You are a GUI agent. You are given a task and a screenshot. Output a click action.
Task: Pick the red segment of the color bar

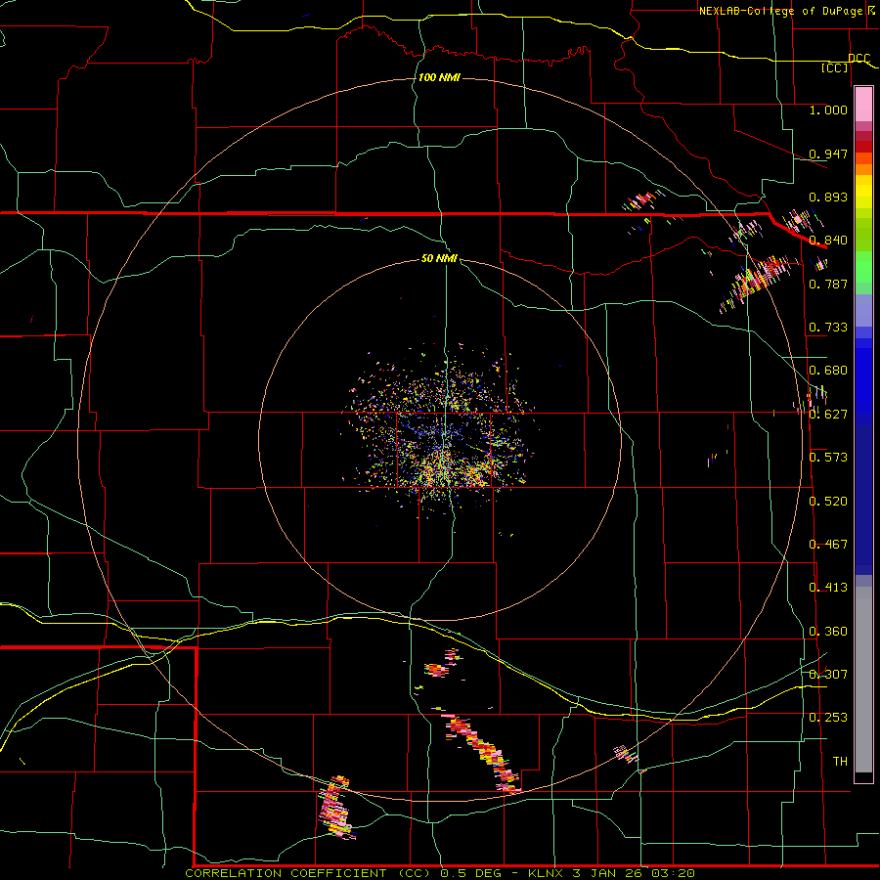click(863, 147)
